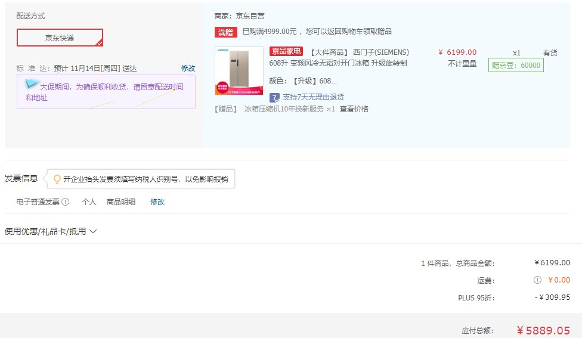
Task: Click the 已购满4999.00元 promotion message
Action: pos(317,32)
